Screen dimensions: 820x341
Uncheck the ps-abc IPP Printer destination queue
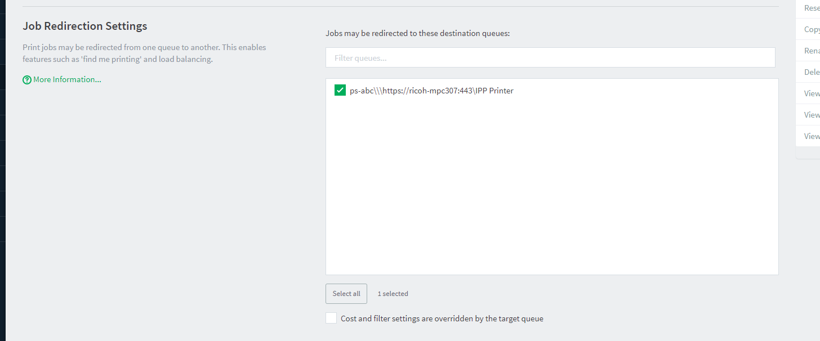[x=340, y=89]
